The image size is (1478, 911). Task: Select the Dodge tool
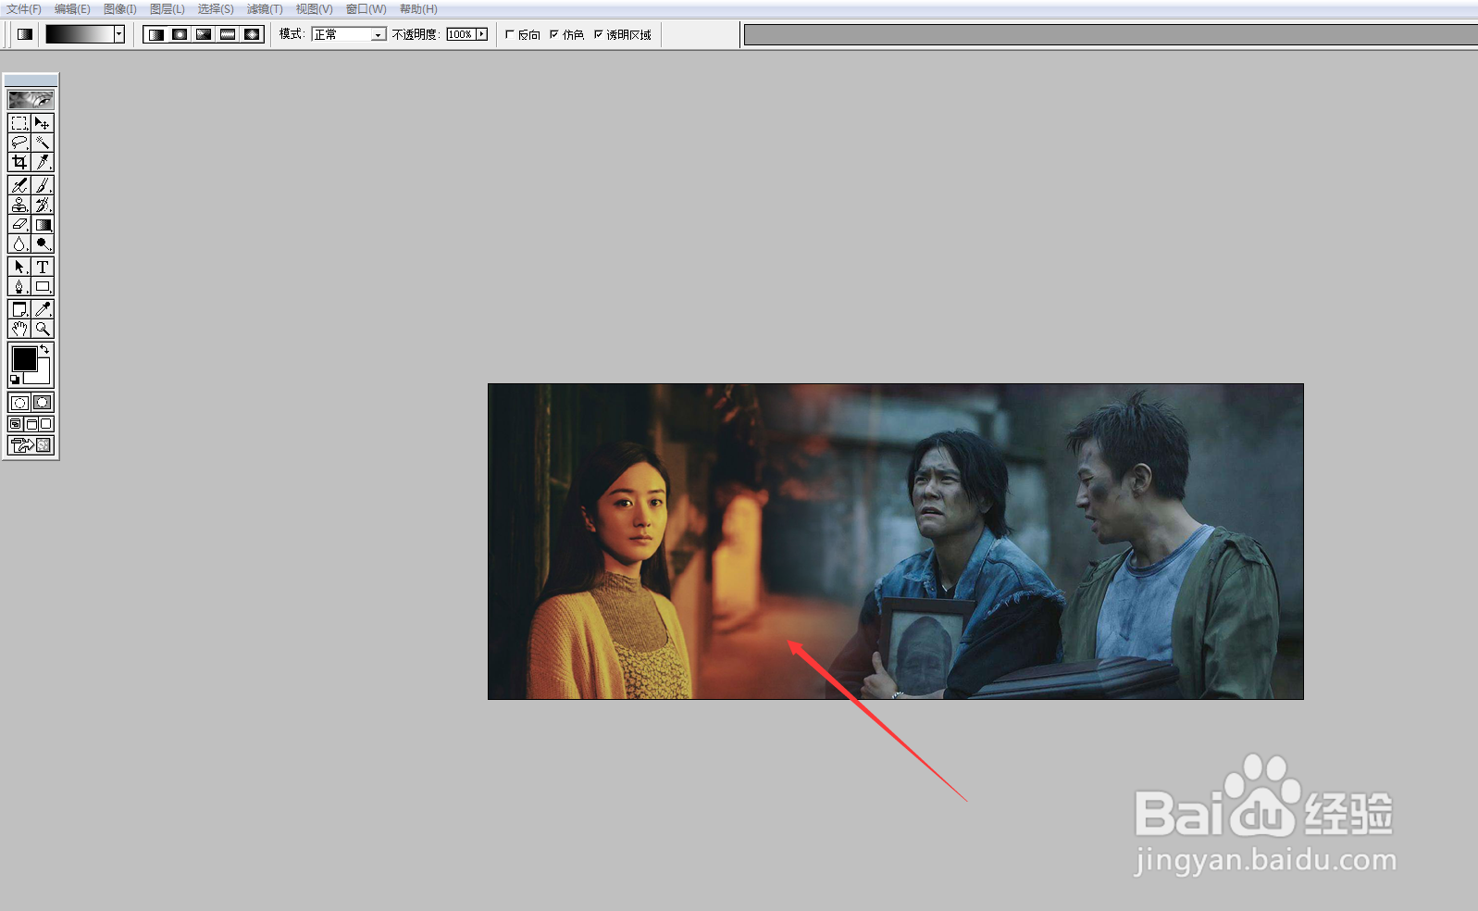pyautogui.click(x=43, y=243)
